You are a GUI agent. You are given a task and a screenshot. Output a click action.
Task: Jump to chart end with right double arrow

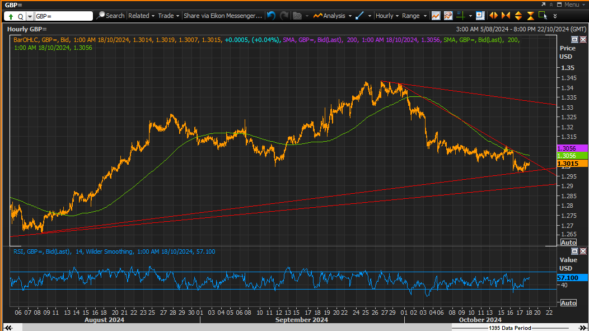coord(583,328)
